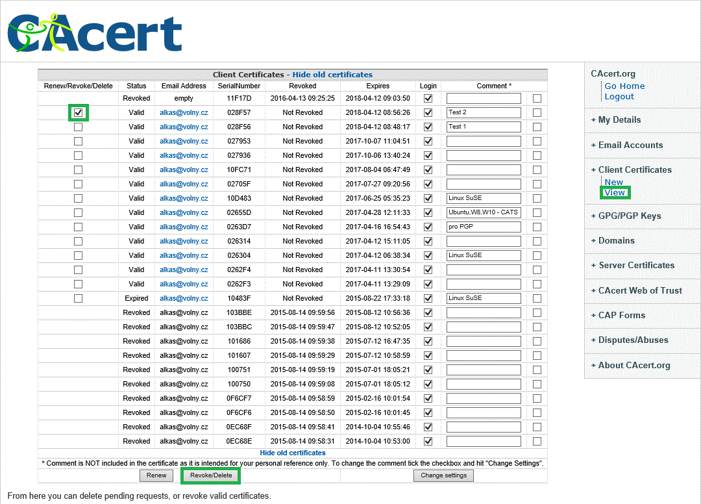Follow the Go Home link
Screen dimensions: 701x504
tap(624, 86)
